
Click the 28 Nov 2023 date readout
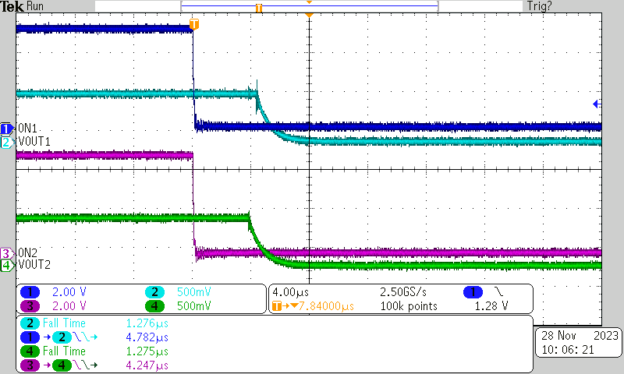(580, 336)
